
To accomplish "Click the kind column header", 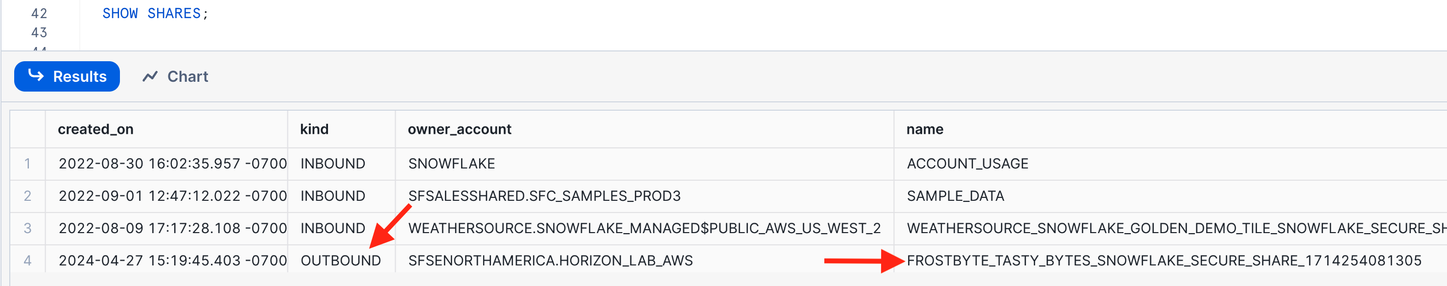I will [x=314, y=129].
